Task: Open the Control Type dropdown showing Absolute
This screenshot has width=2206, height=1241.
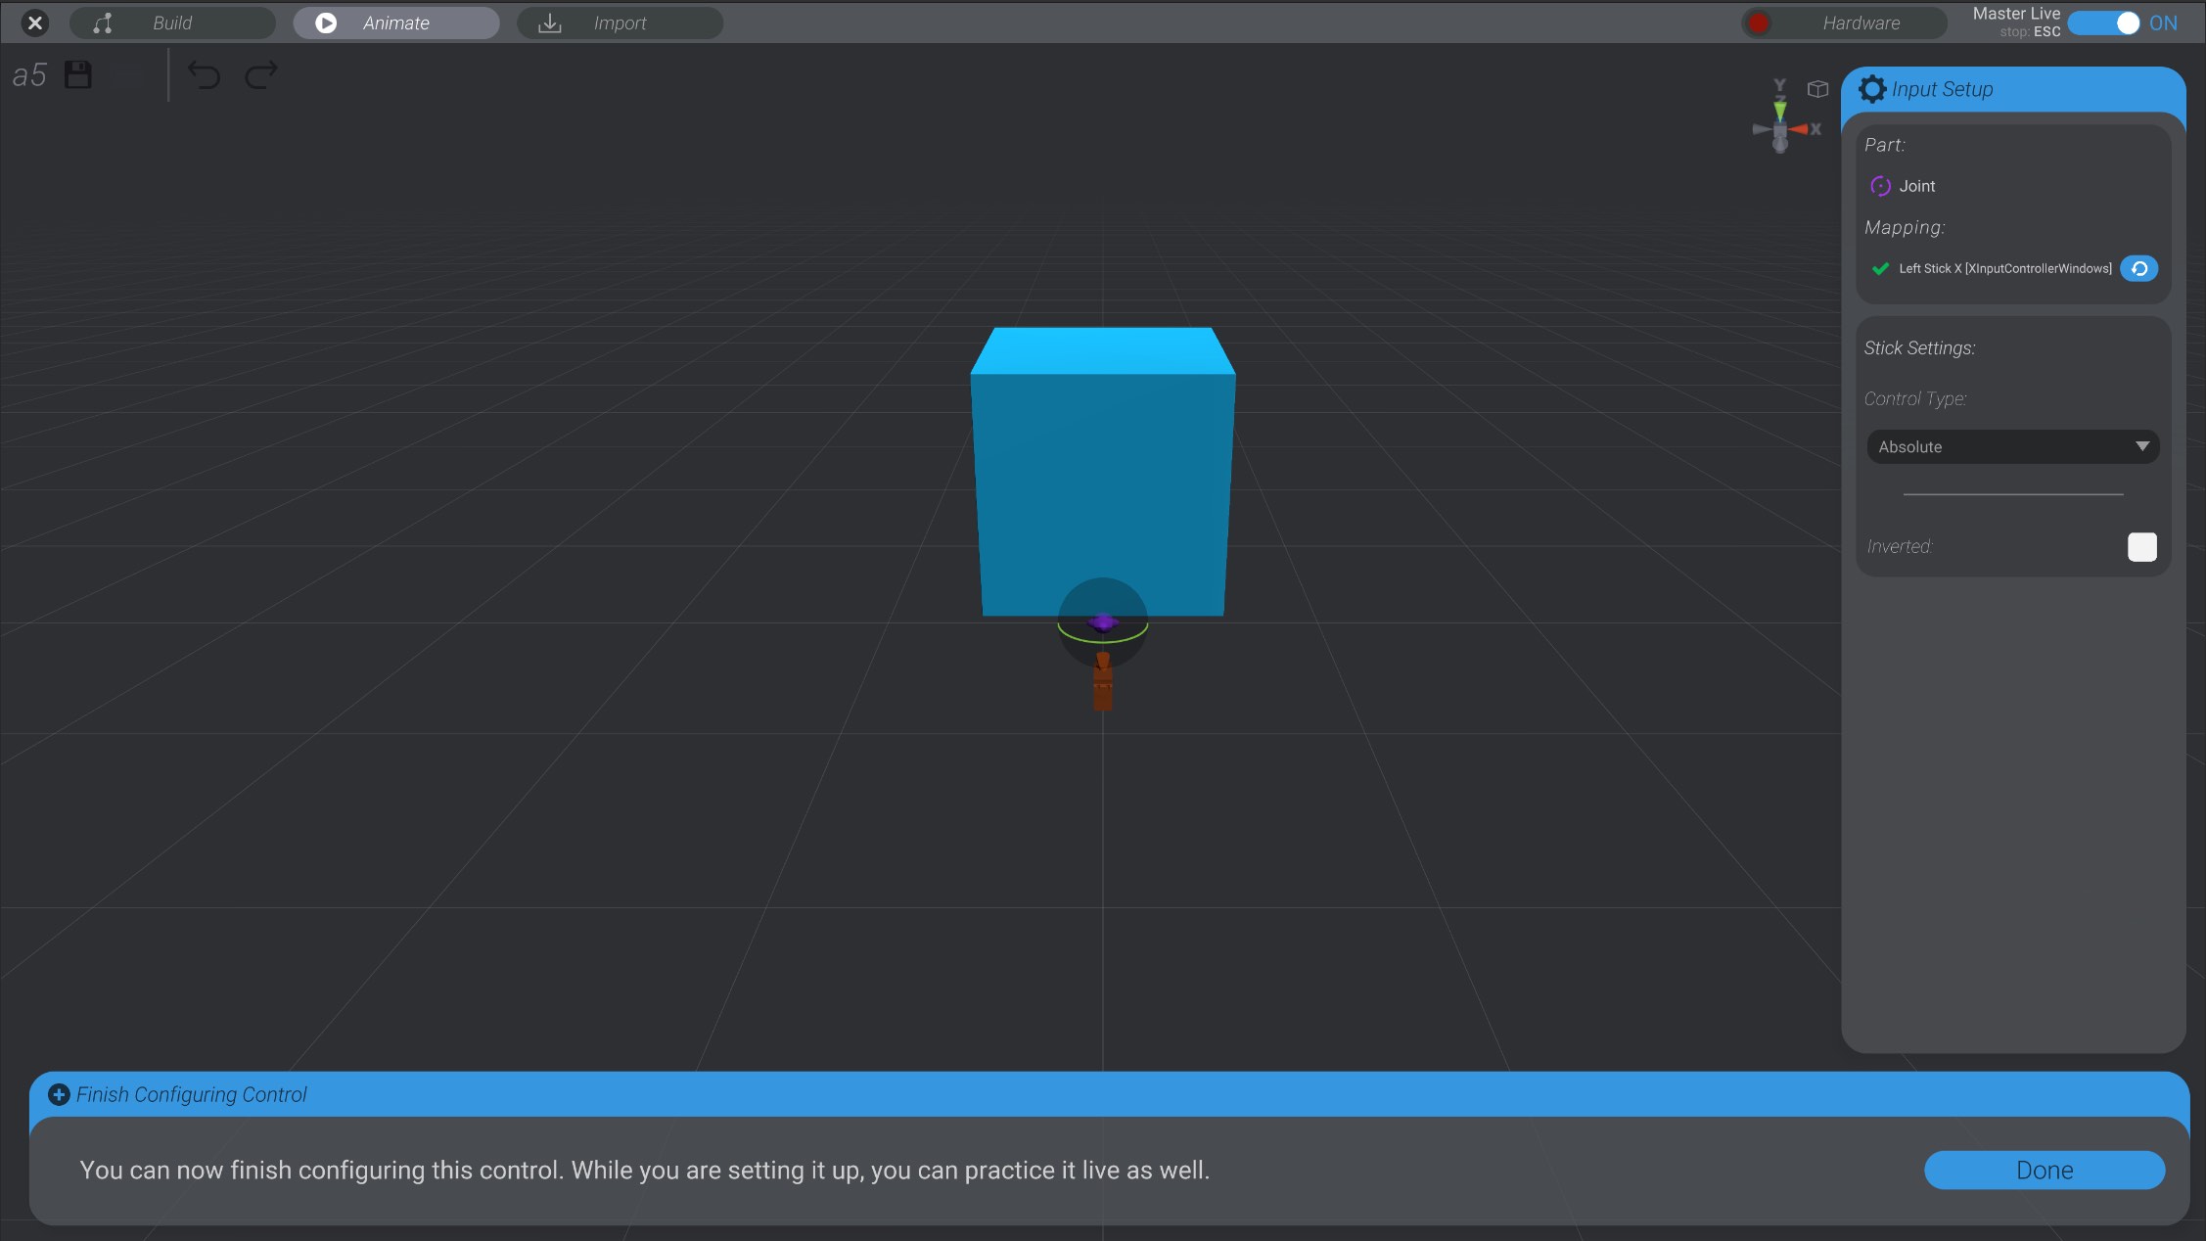Action: coord(2012,446)
